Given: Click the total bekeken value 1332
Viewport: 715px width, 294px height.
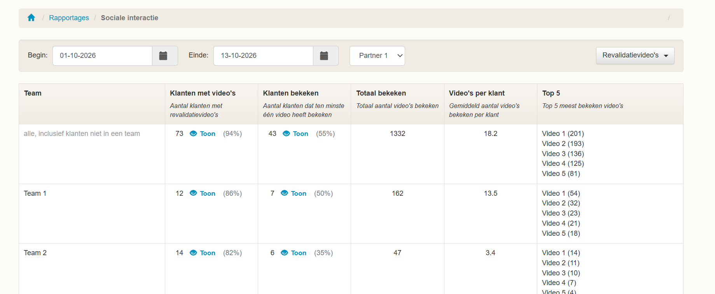Looking at the screenshot, I should click(x=397, y=134).
